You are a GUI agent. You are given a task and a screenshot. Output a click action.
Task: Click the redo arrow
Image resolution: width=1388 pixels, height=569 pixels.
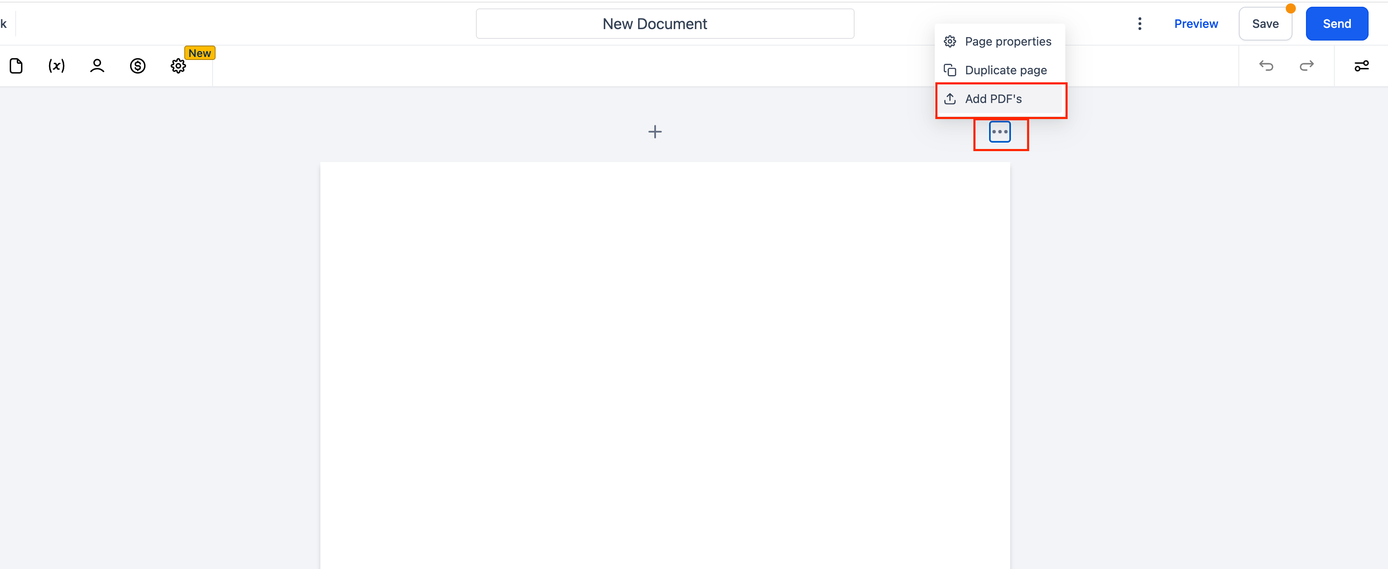point(1306,66)
